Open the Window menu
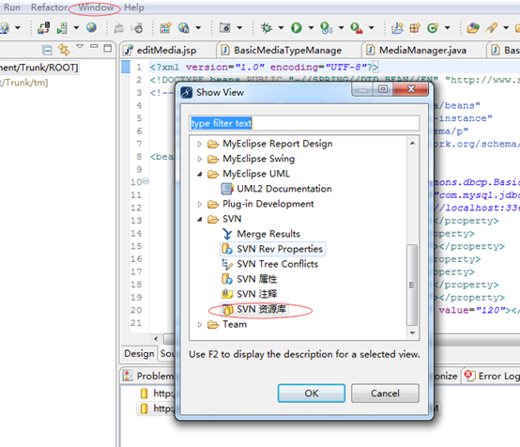Viewport: 520px width, 447px height. (96, 8)
